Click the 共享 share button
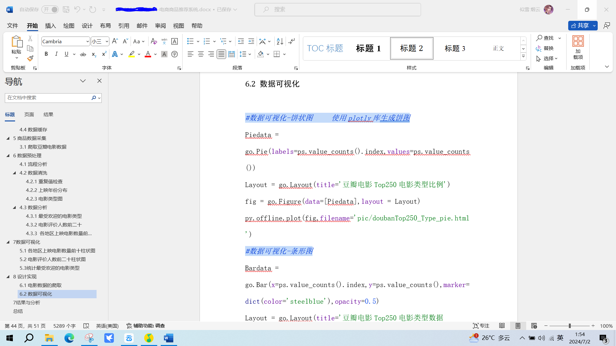Screen dimensions: 616x346 tap(580, 26)
